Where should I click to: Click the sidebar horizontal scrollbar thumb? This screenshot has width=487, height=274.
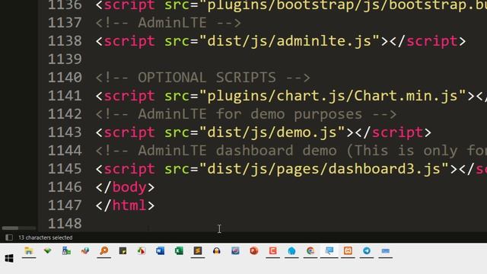click(x=10, y=228)
